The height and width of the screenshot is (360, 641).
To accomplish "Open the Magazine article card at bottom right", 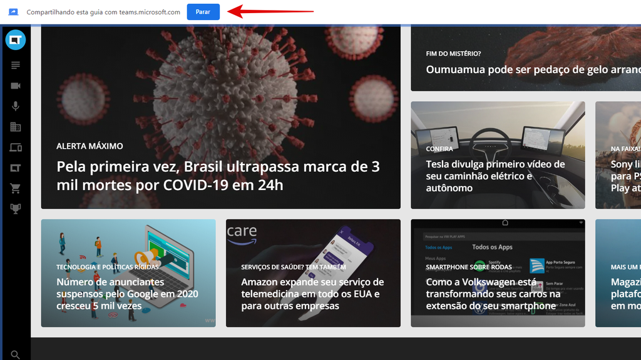I will 618,273.
